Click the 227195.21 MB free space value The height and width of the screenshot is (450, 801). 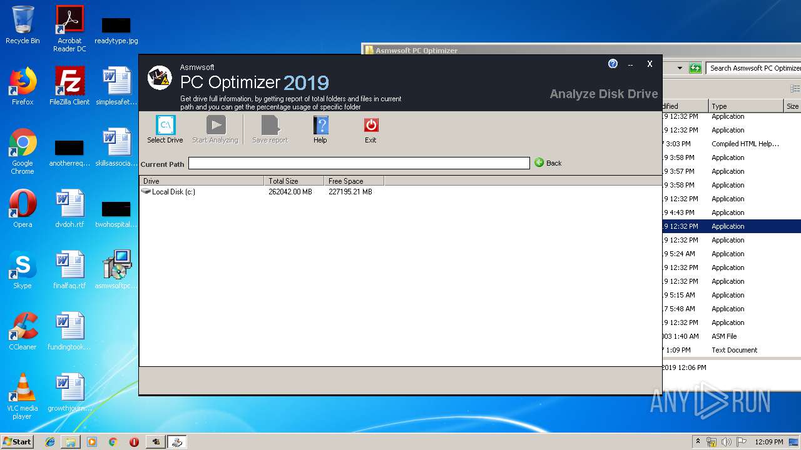pyautogui.click(x=350, y=192)
